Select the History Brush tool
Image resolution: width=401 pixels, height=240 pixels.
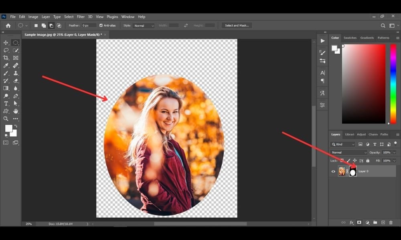(x=6, y=81)
